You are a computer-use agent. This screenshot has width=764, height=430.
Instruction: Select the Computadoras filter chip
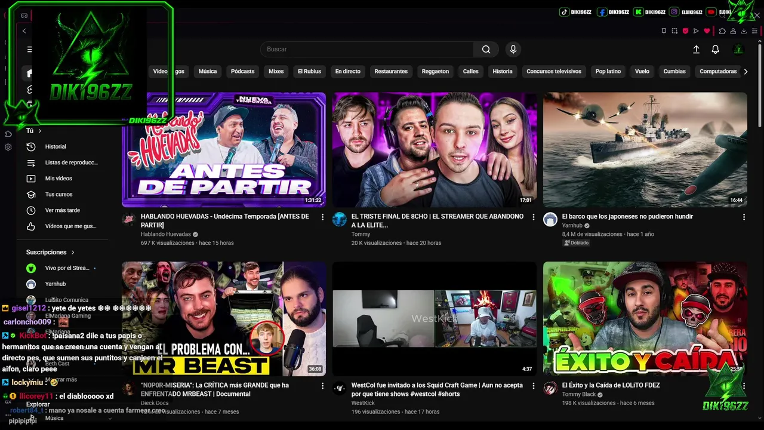[x=718, y=72]
